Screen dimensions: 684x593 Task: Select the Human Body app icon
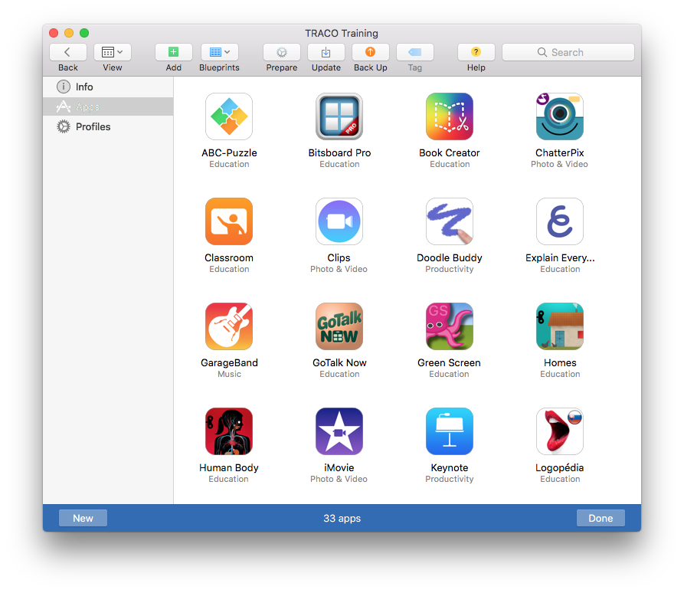(229, 431)
